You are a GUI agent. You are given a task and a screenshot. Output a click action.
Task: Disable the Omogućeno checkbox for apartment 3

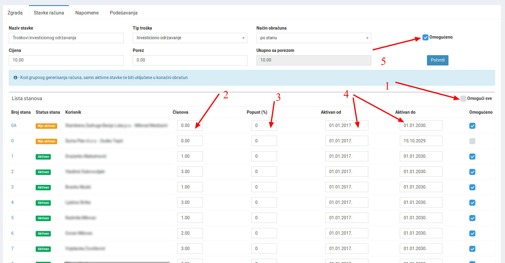tap(472, 187)
